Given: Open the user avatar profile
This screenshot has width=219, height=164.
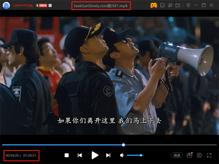Looking at the screenshot, I should (6, 5).
